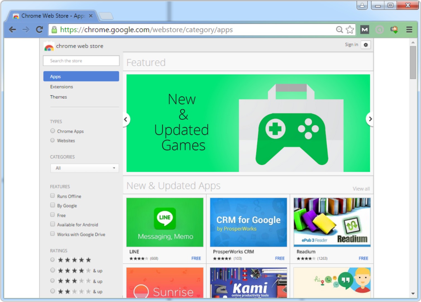Click the chrome web store rainbow logo
Image resolution: width=421 pixels, height=302 pixels.
point(49,47)
